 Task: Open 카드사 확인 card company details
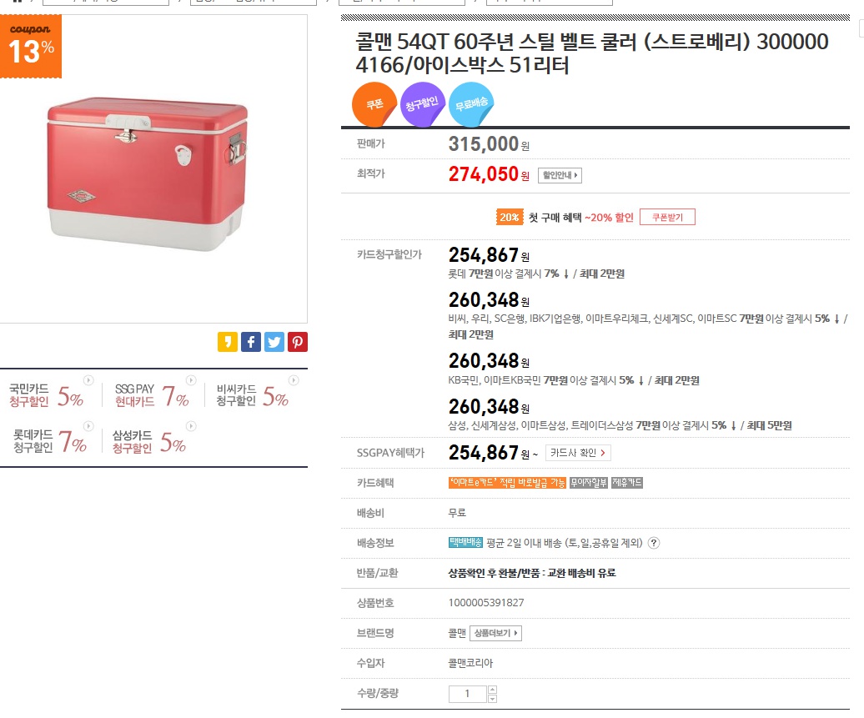pos(579,453)
